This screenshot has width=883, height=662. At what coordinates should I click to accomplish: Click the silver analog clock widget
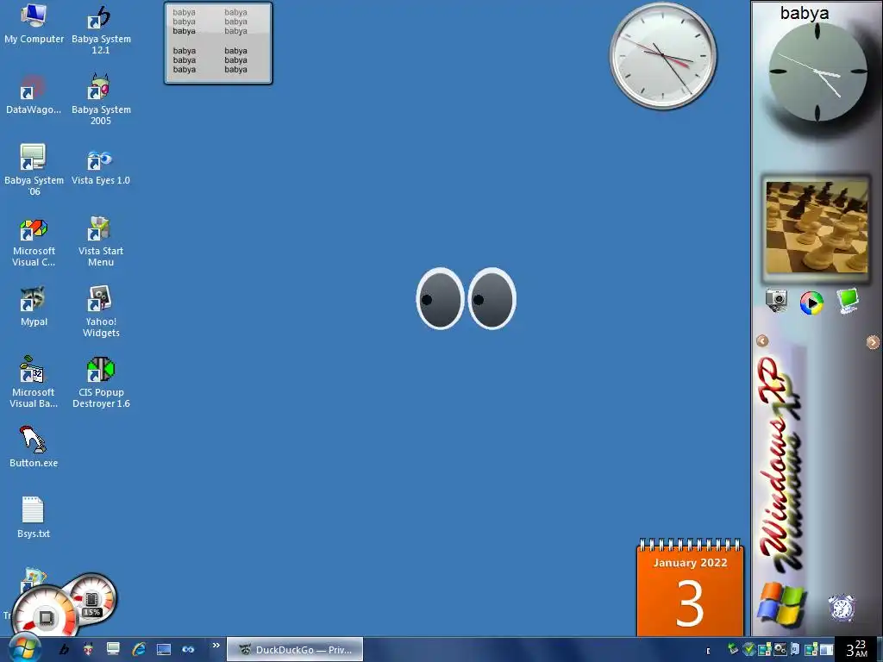pos(663,56)
